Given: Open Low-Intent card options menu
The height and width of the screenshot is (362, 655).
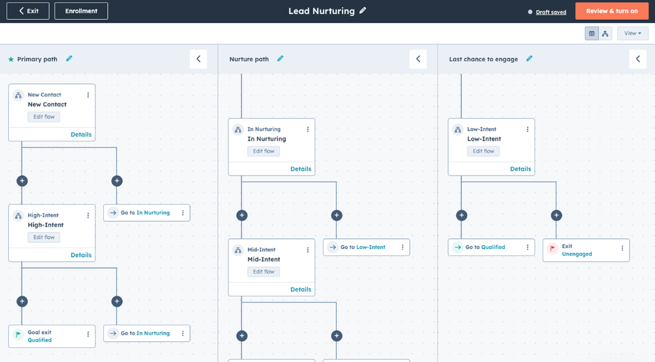Looking at the screenshot, I should (528, 129).
